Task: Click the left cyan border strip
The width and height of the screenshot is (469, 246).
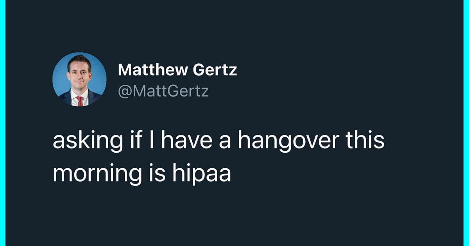Action: pos(2,123)
